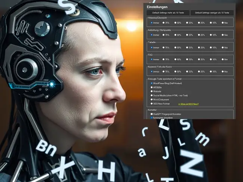This screenshot has height=182, width=243.
Task: Select 75% for Hinweise/Übersicht
Action: tap(163, 23)
